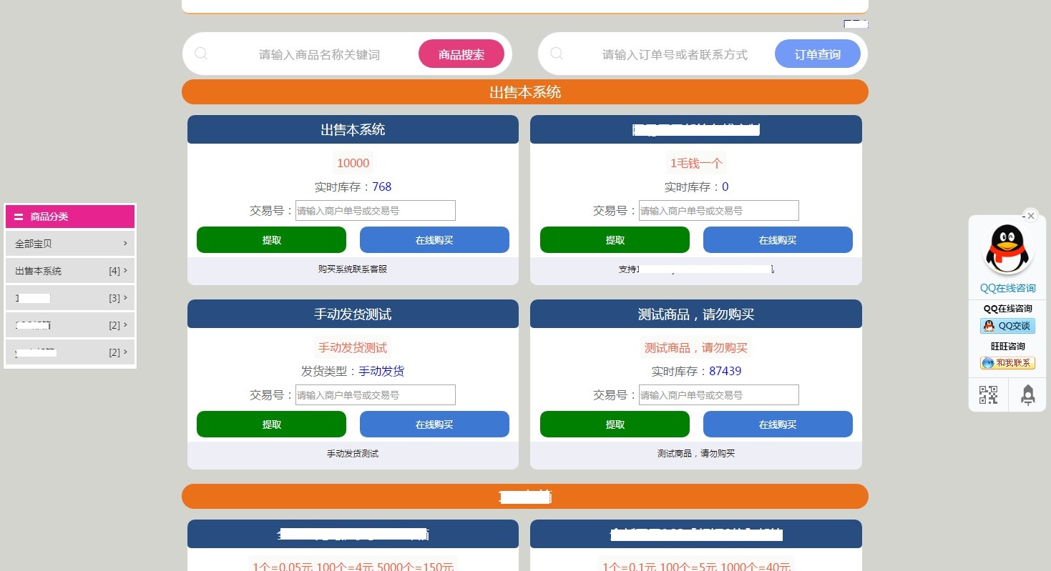Click the magnifier icon in order query box
Screen dimensions: 1051x571
(557, 54)
